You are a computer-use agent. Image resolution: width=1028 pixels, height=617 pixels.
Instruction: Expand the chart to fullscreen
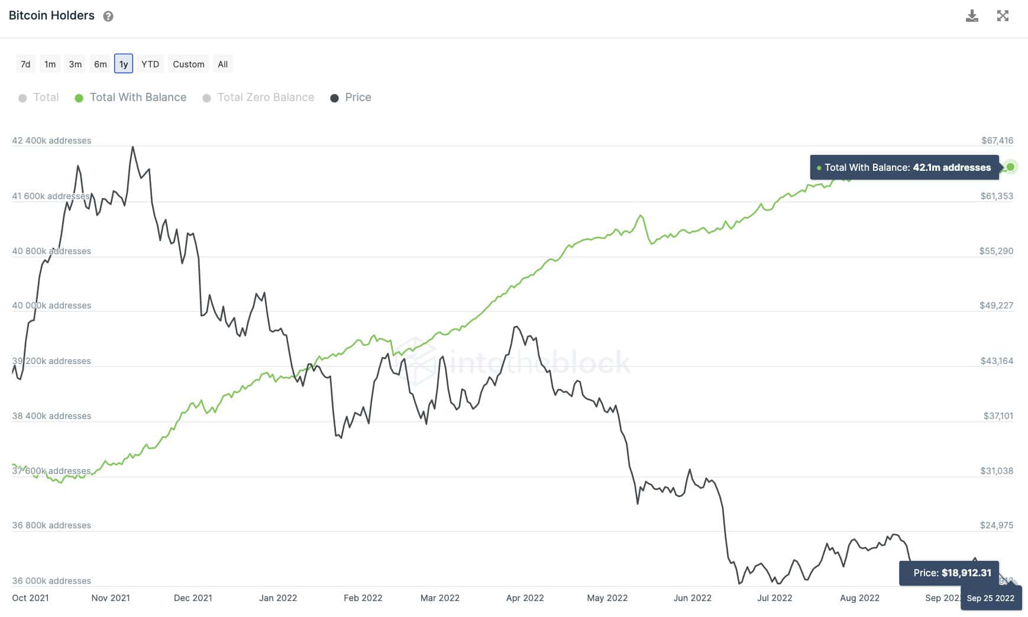[1003, 16]
